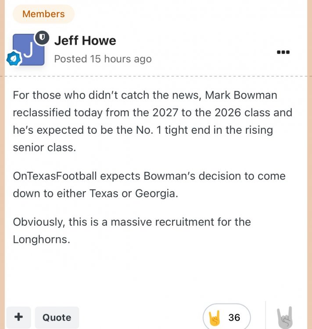Image resolution: width=312 pixels, height=329 pixels.
Task: React with the grey hook 'em hand
Action: [284, 317]
